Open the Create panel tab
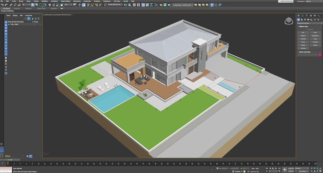The width and height of the screenshot is (323, 173). click(299, 15)
